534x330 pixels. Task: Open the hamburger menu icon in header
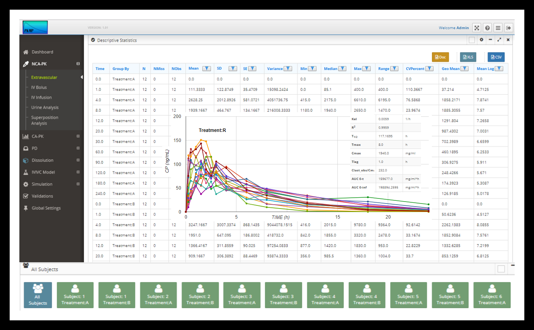click(498, 28)
